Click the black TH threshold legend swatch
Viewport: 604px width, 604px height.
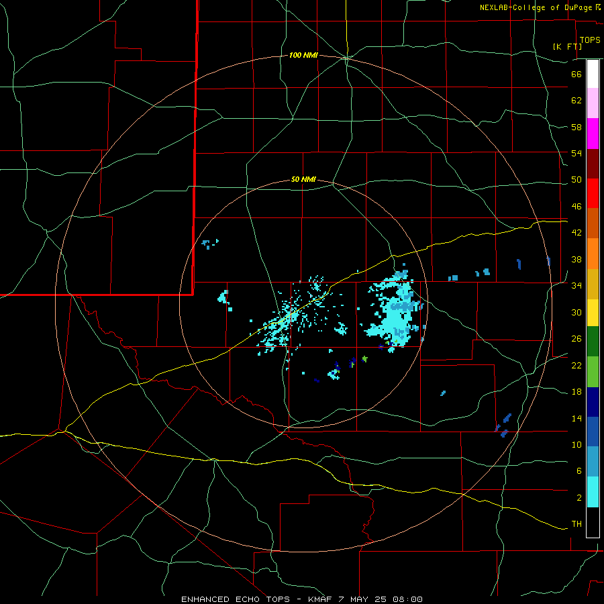[x=593, y=522]
